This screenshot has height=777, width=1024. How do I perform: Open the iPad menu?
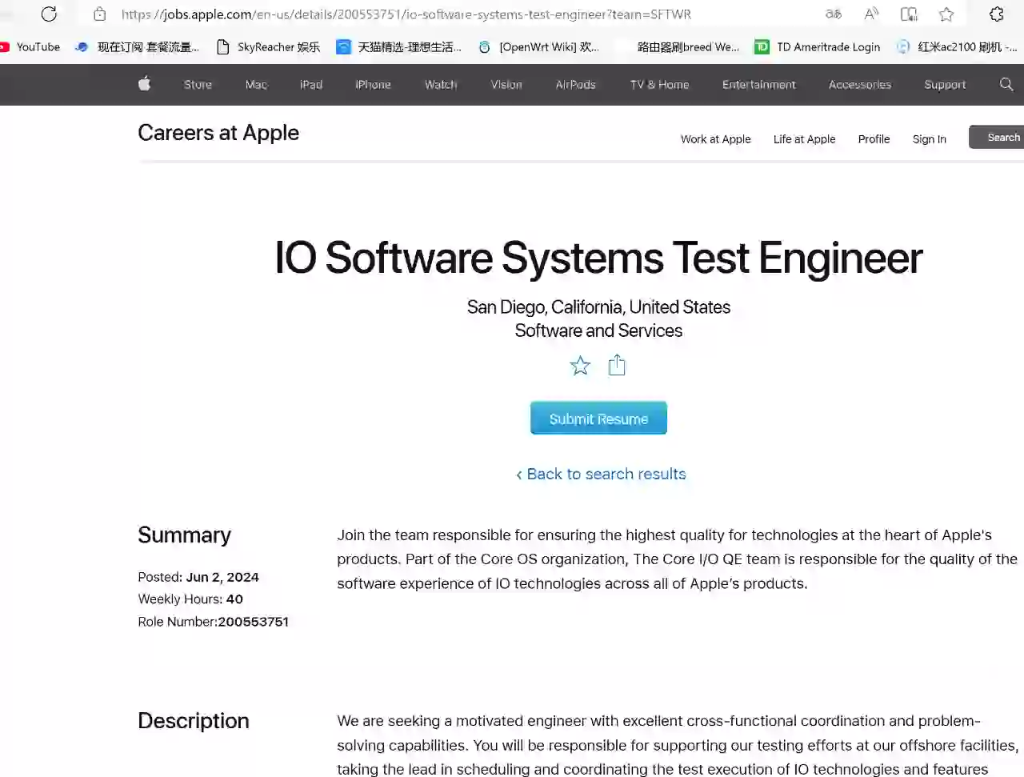pyautogui.click(x=311, y=84)
